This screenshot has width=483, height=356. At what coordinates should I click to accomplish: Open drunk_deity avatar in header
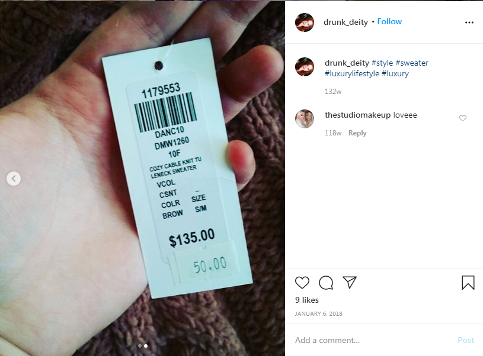(x=305, y=22)
